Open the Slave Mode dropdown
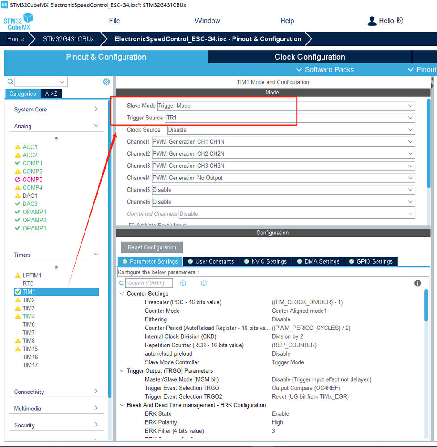 (x=286, y=106)
